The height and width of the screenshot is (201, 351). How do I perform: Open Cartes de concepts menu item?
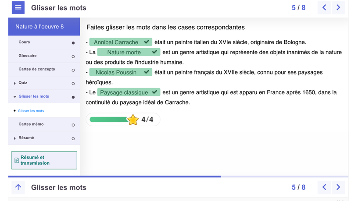[37, 69]
